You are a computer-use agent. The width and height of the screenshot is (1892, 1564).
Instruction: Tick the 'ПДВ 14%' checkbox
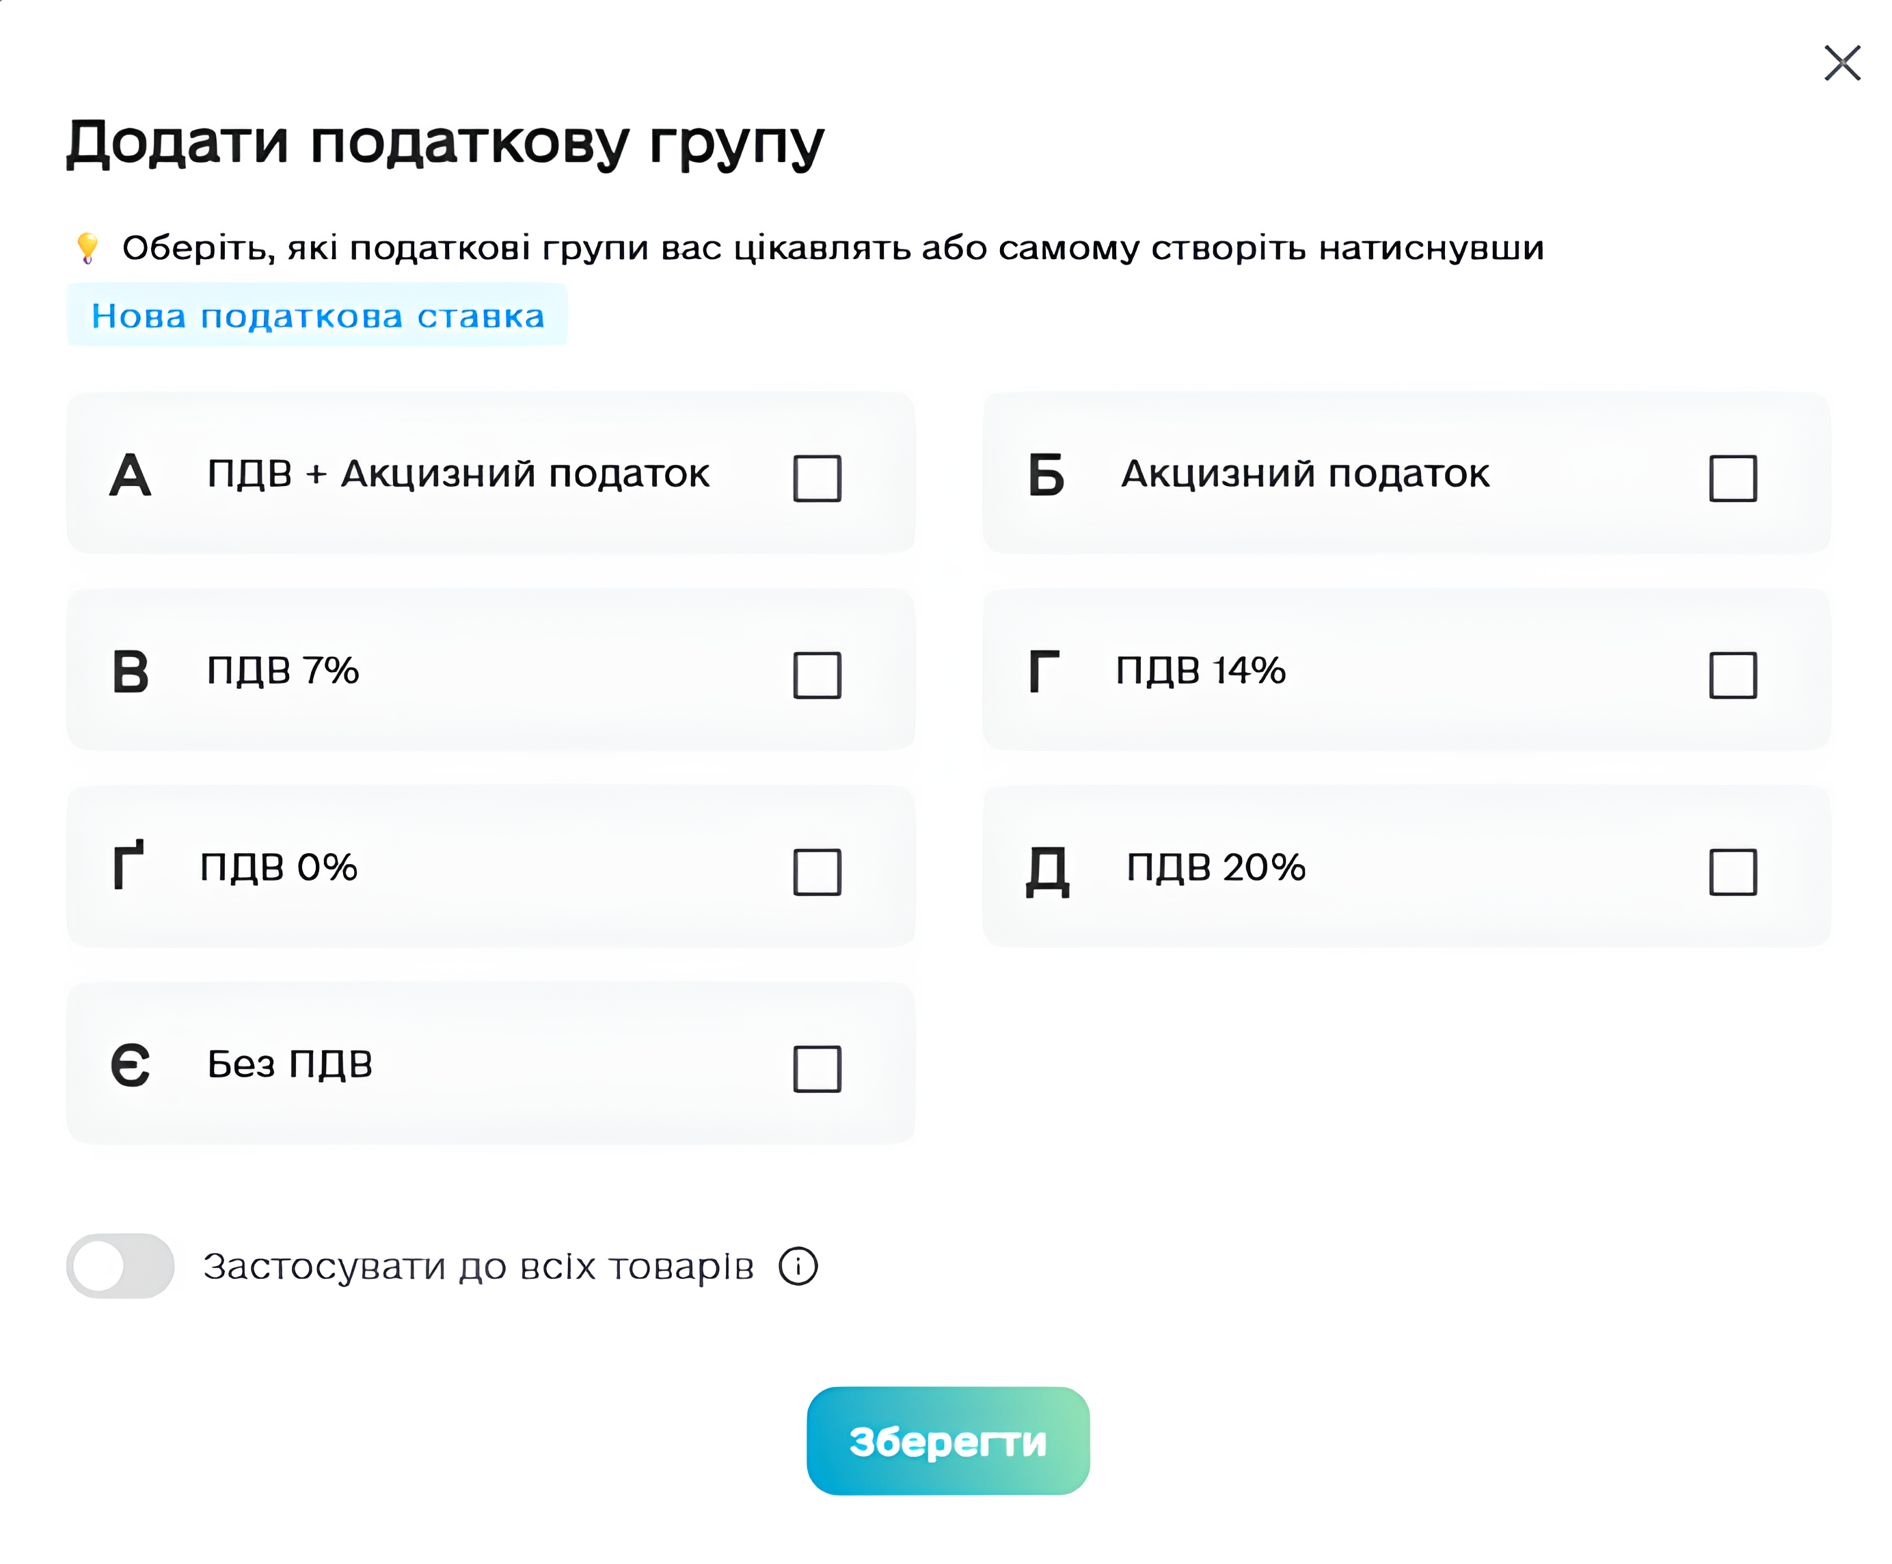[x=1733, y=675]
